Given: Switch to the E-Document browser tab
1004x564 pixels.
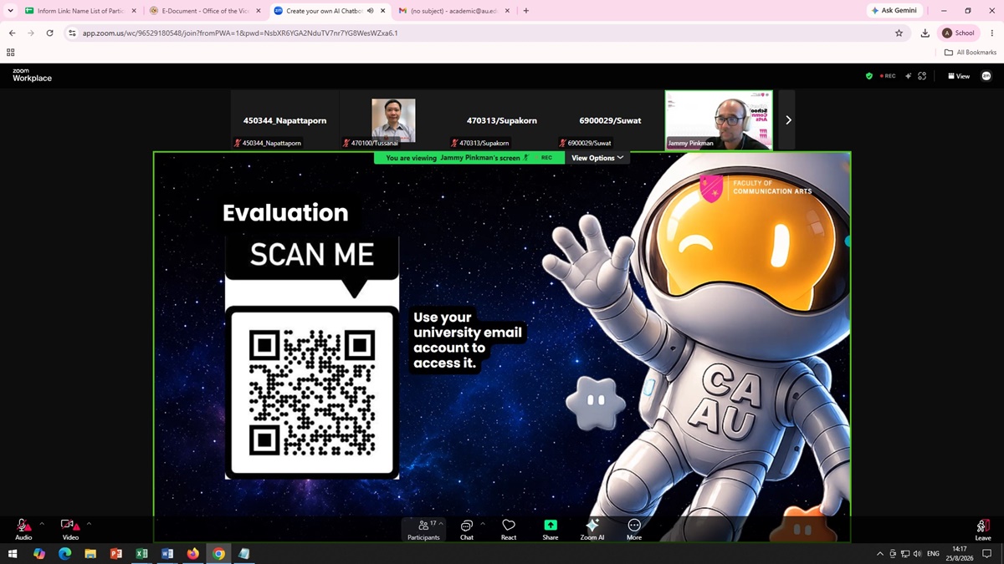Looking at the screenshot, I should coord(204,11).
